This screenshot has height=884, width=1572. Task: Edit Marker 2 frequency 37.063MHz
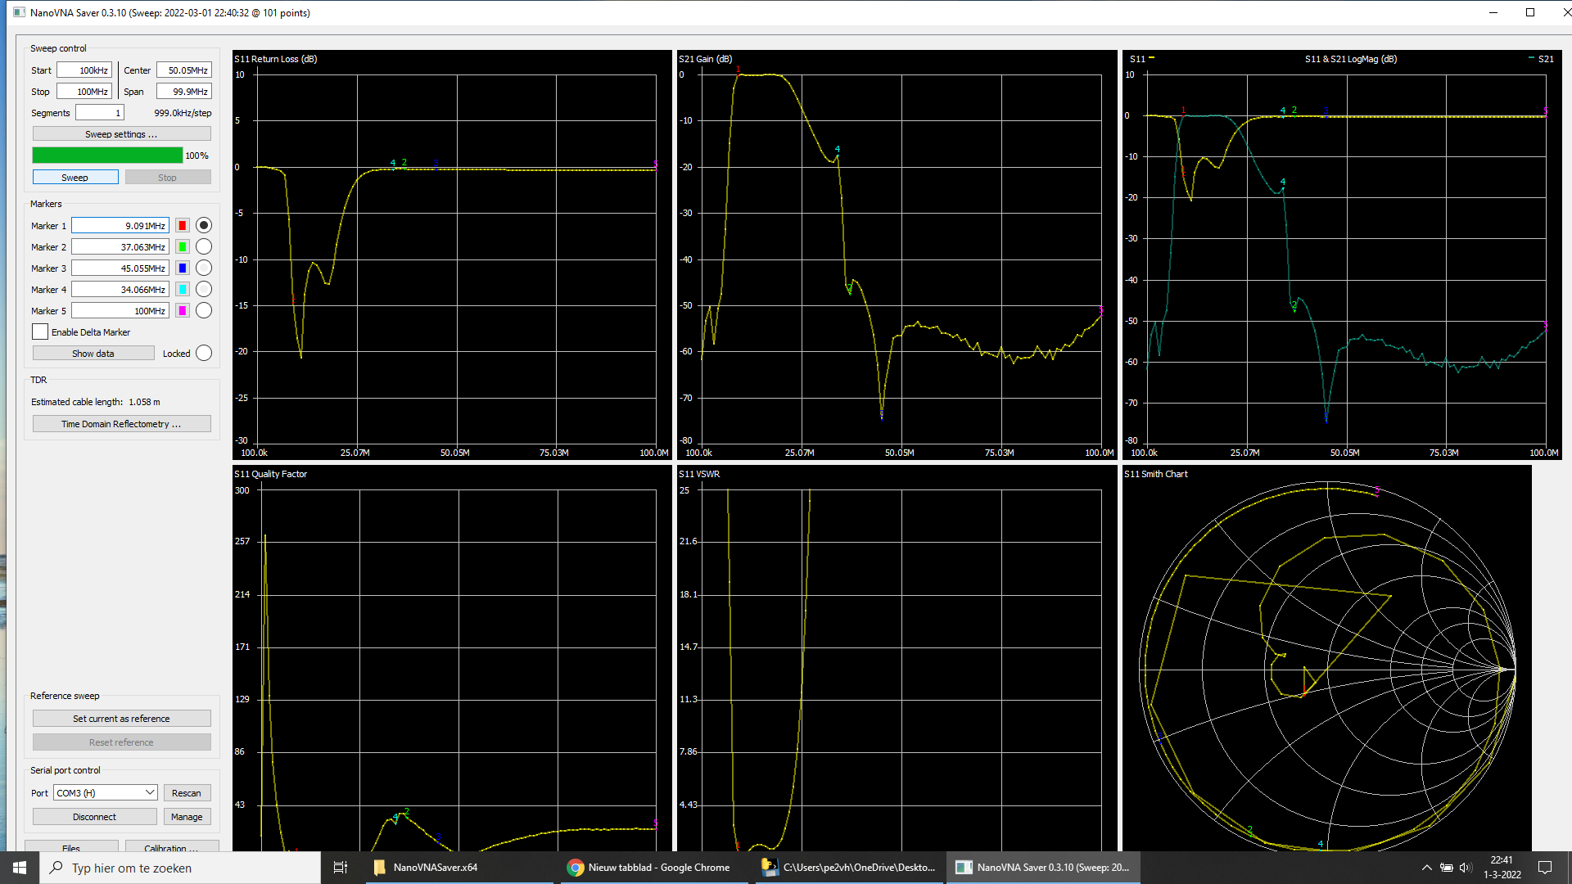(x=120, y=246)
